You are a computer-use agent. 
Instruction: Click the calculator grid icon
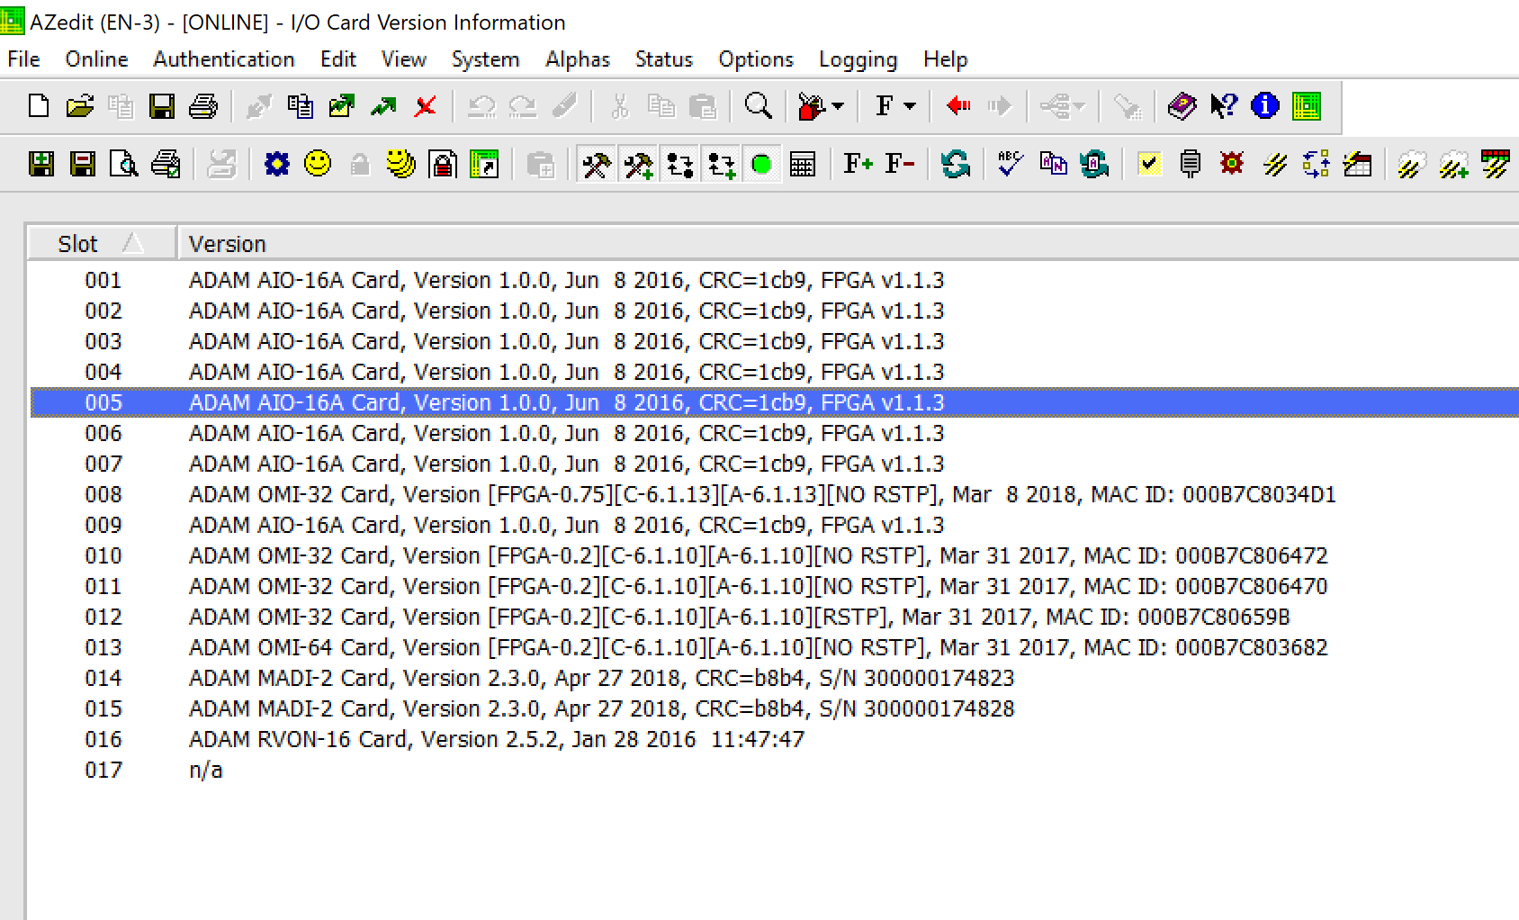(802, 164)
